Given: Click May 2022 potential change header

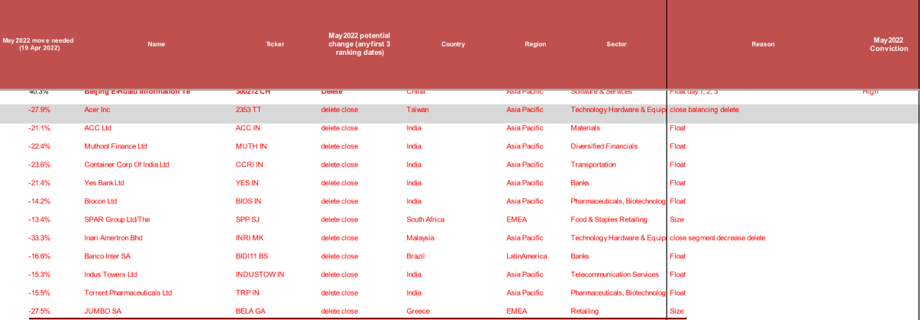Looking at the screenshot, I should 359,44.
